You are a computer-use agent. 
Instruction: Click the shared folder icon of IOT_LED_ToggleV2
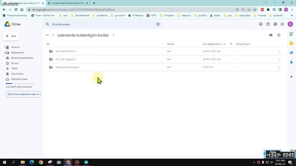(51, 59)
